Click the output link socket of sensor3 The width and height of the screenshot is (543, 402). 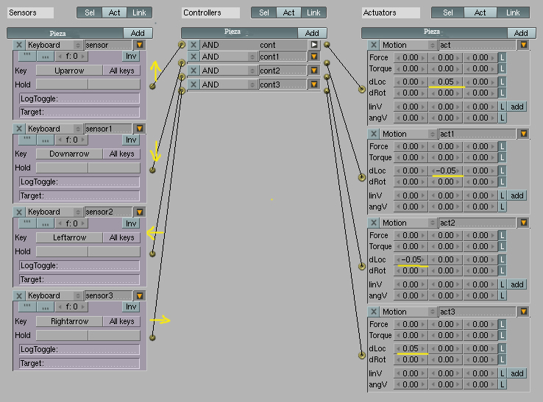click(x=152, y=337)
